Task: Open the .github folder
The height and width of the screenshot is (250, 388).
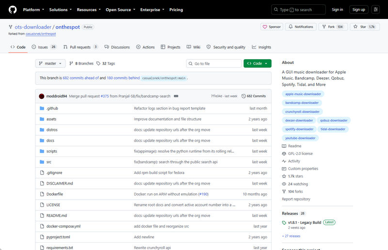Action: pyautogui.click(x=52, y=109)
